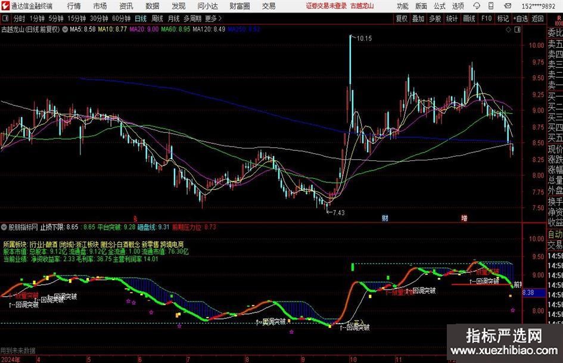Viewport: 563px width, 363px height.
Task: Click the MA60: 8.95 indicator label
Action: coord(176,29)
